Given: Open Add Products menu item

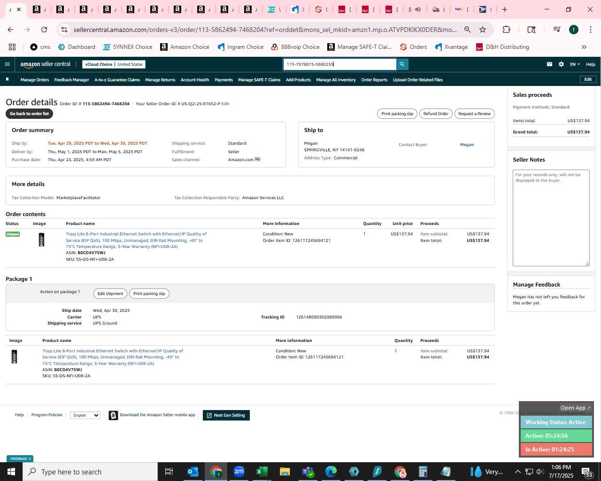Looking at the screenshot, I should [x=298, y=80].
